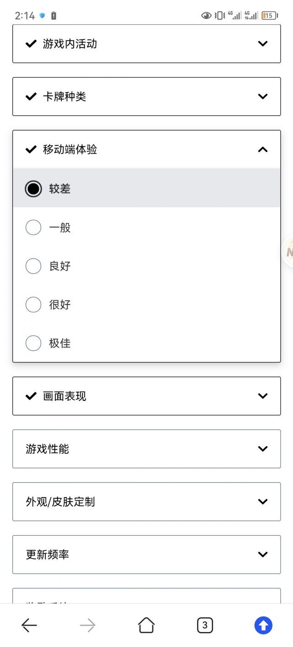Image resolution: width=293 pixels, height=647 pixels.
Task: Tap the browser back arrow icon
Action: pos(29,625)
